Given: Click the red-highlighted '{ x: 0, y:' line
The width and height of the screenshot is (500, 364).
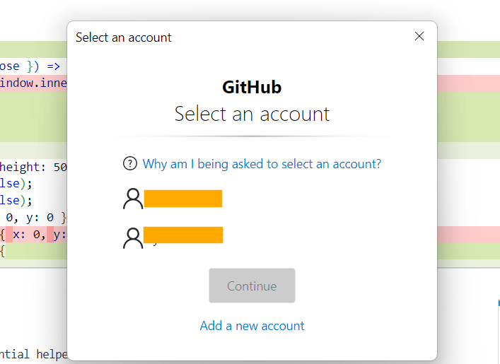Looking at the screenshot, I should pyautogui.click(x=34, y=234).
